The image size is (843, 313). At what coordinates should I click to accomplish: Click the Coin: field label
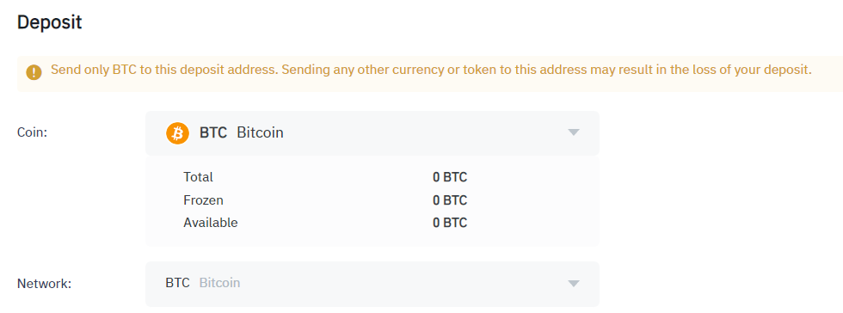(x=33, y=132)
